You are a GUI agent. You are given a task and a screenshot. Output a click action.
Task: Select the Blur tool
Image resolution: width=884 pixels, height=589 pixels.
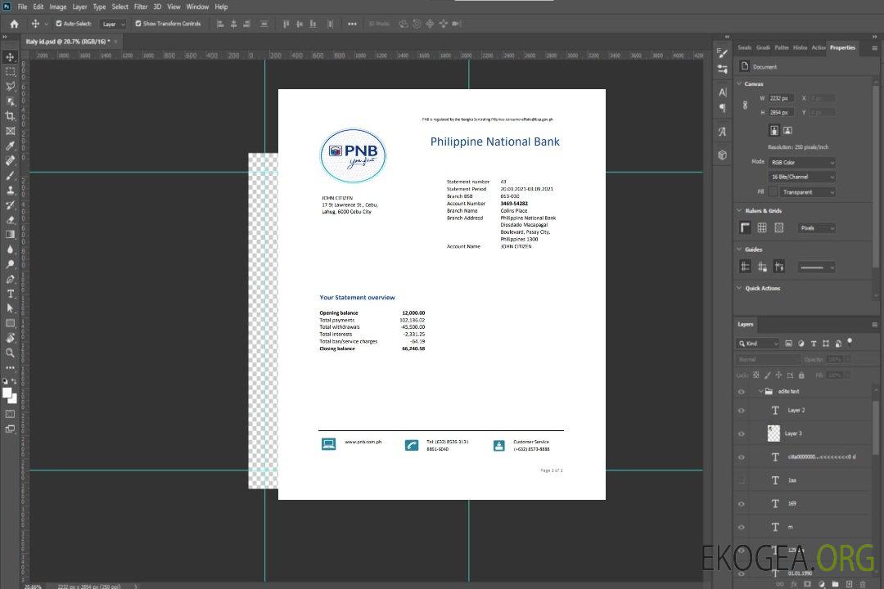(x=10, y=250)
